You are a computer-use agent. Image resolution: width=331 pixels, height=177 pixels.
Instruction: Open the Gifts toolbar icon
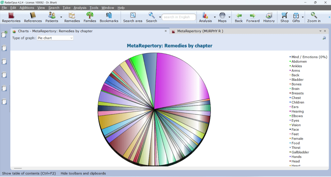click(x=296, y=17)
